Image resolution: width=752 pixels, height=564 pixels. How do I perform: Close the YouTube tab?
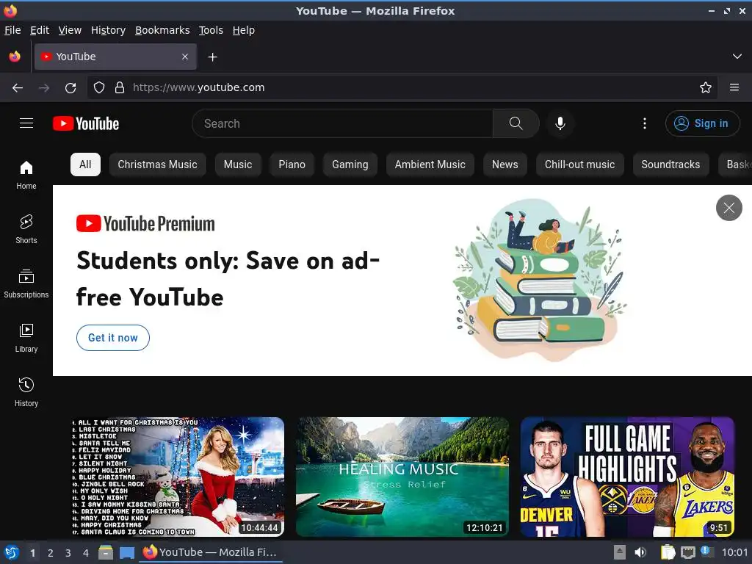pyautogui.click(x=185, y=57)
